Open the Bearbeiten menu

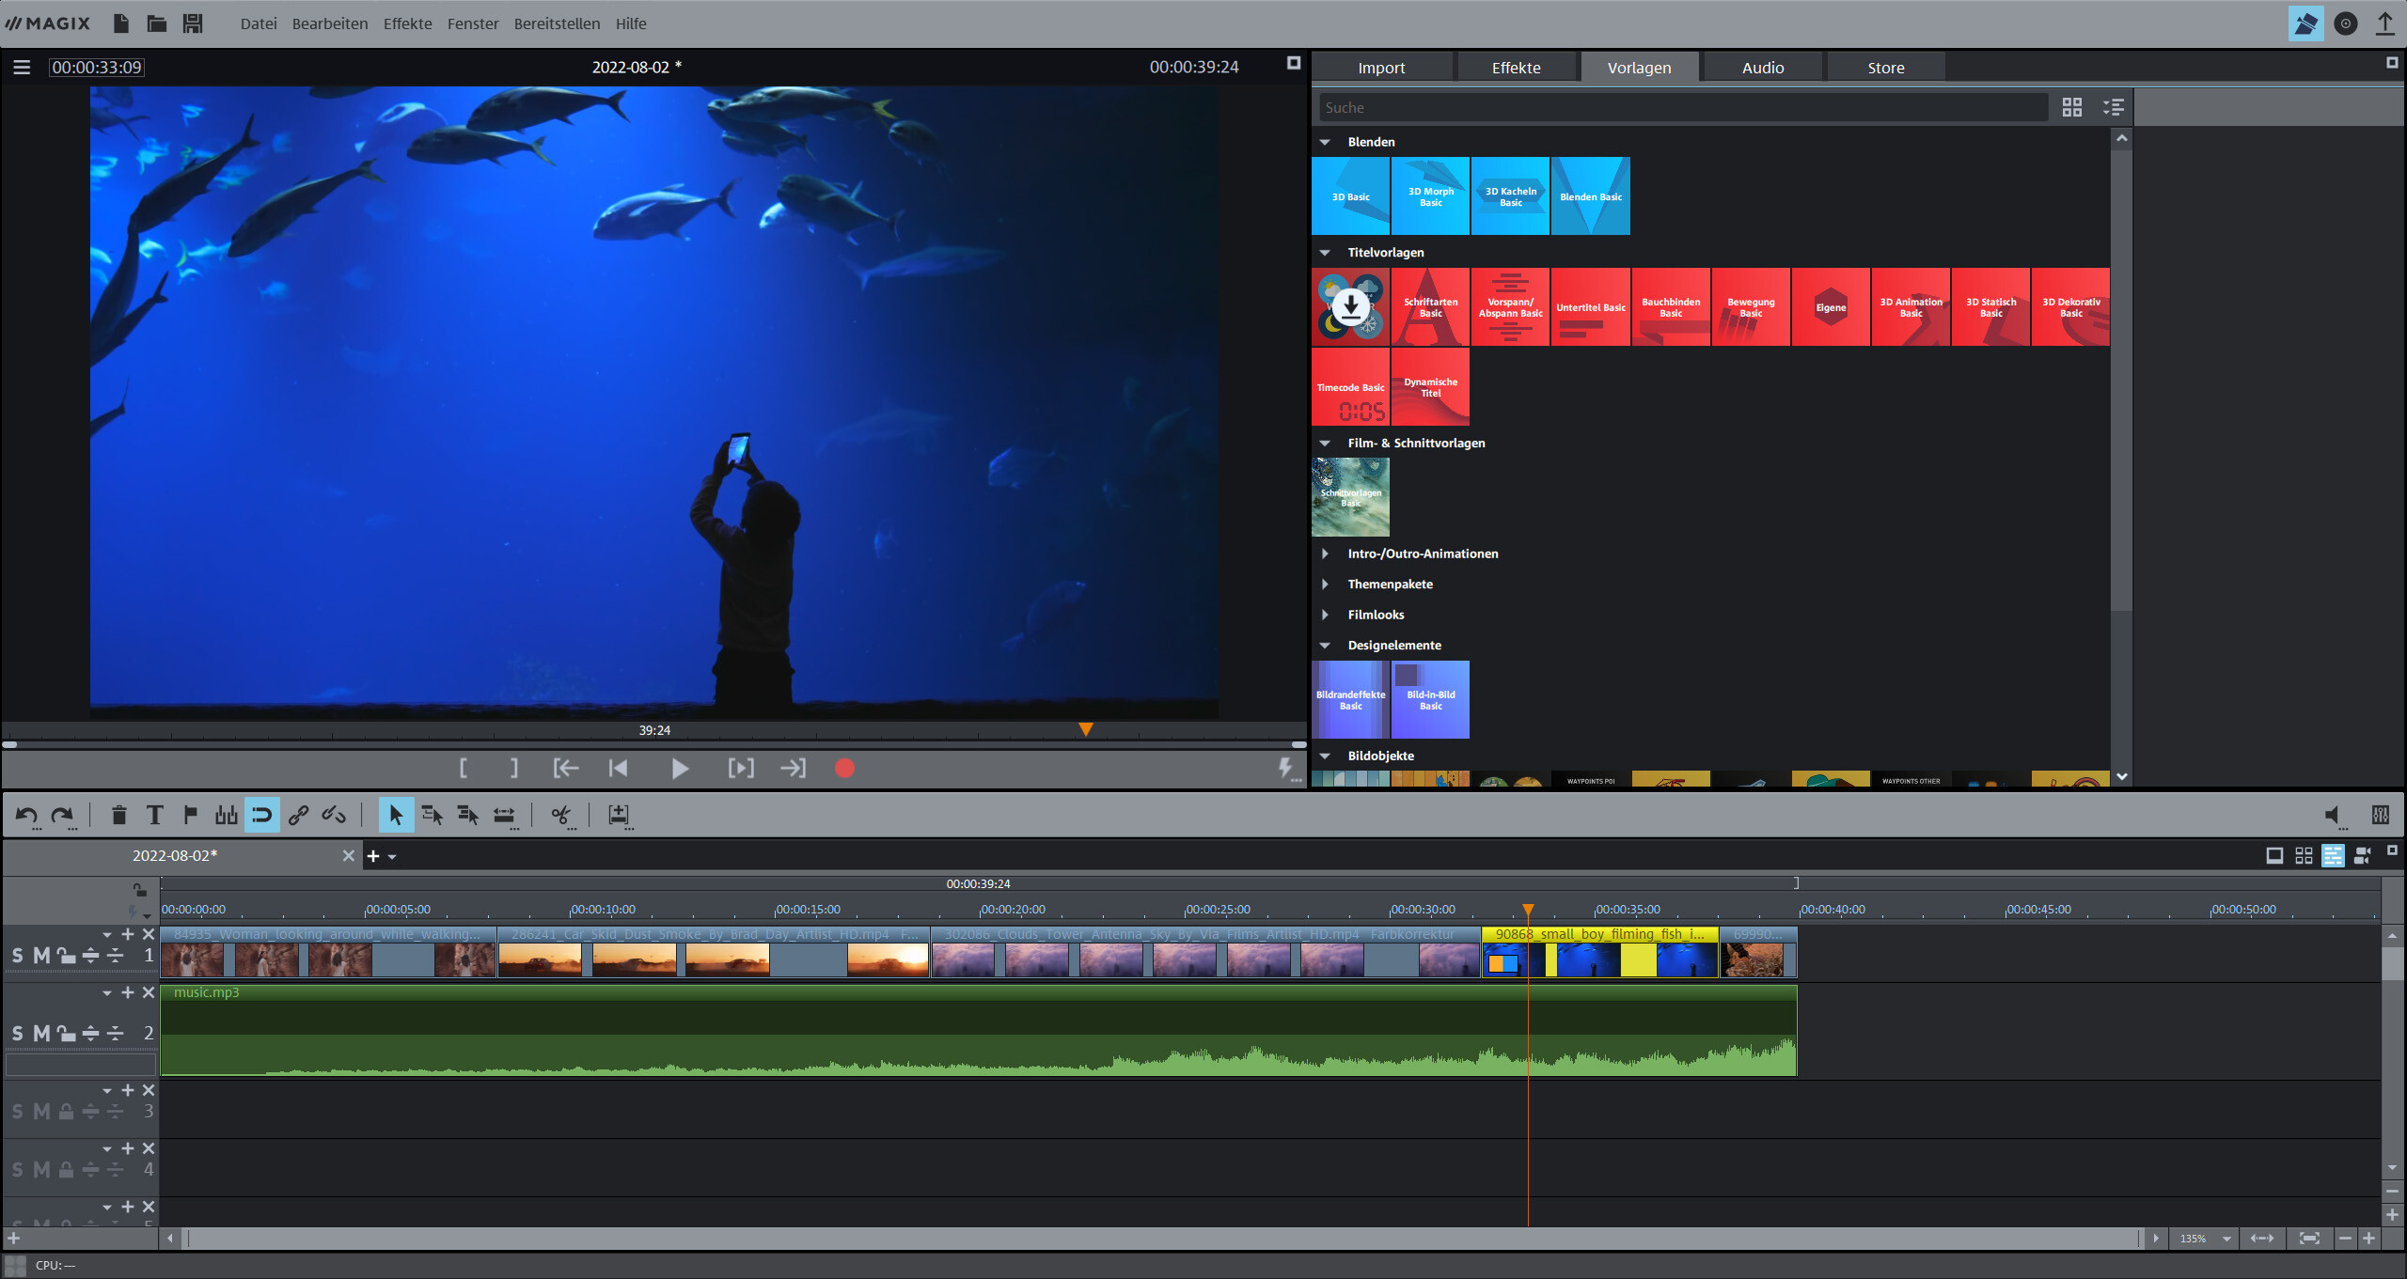pos(330,23)
